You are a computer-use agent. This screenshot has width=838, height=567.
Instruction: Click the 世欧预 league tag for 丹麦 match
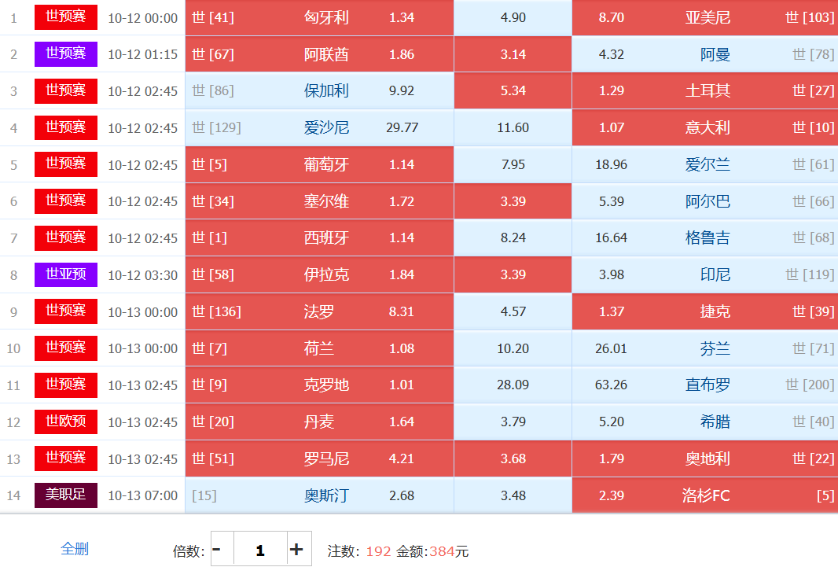[x=66, y=422]
